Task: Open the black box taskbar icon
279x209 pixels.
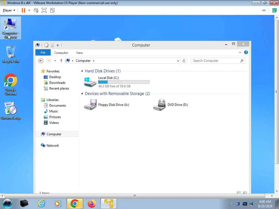Action: (x=24, y=204)
